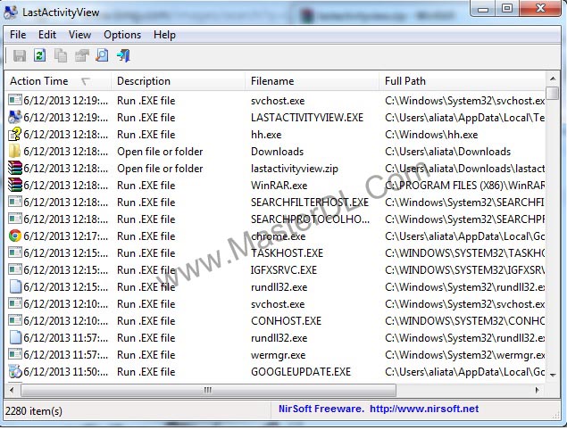This screenshot has width=567, height=430.
Task: Click the Description cell of the Downloads row
Action: click(160, 152)
